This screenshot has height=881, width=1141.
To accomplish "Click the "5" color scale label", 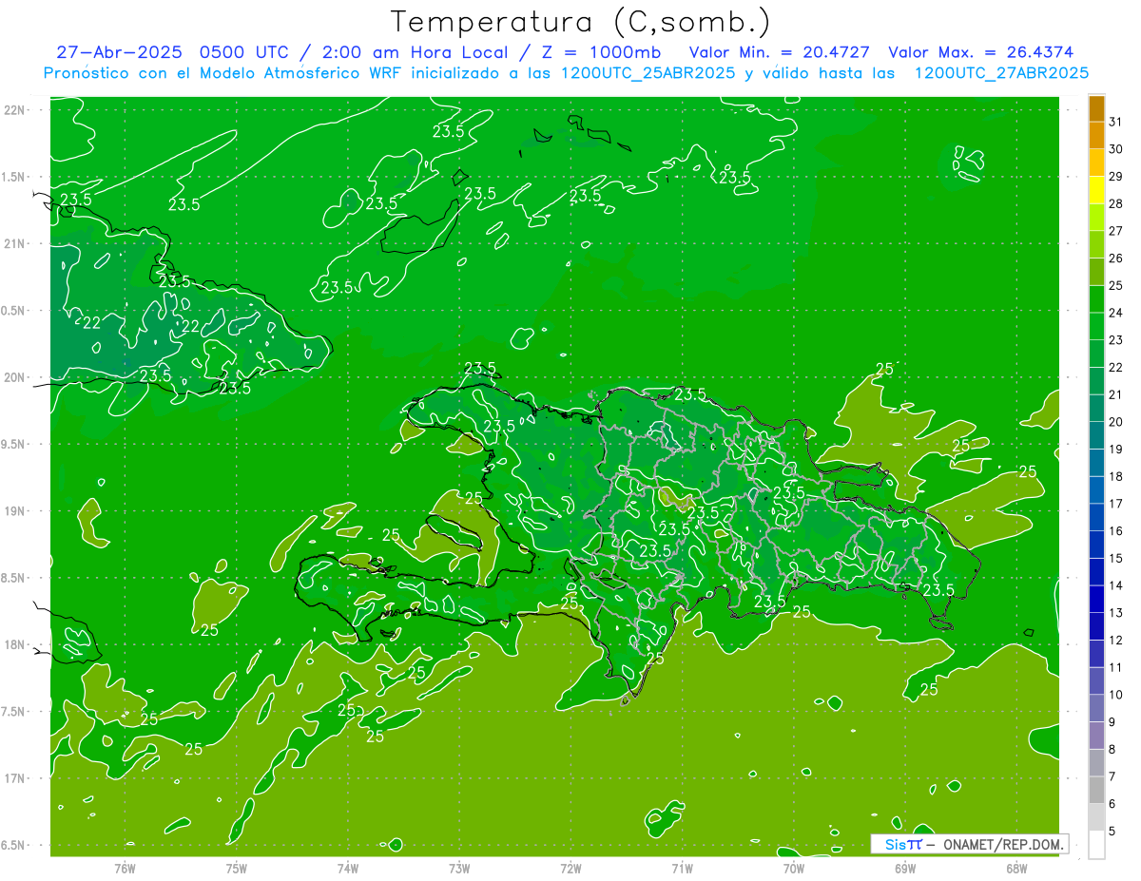I will (1112, 831).
